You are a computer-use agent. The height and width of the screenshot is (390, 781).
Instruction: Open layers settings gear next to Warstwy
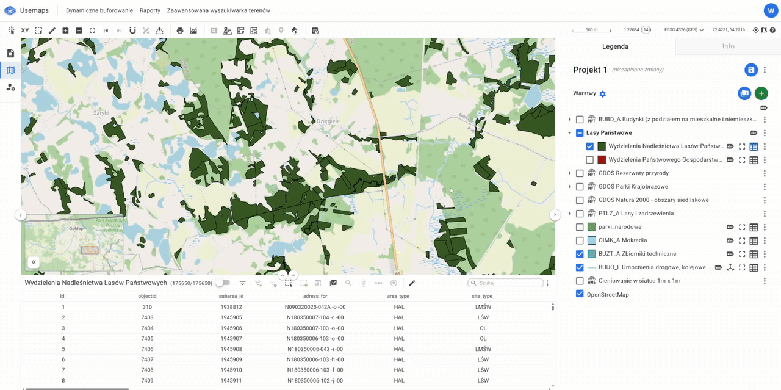click(x=603, y=94)
